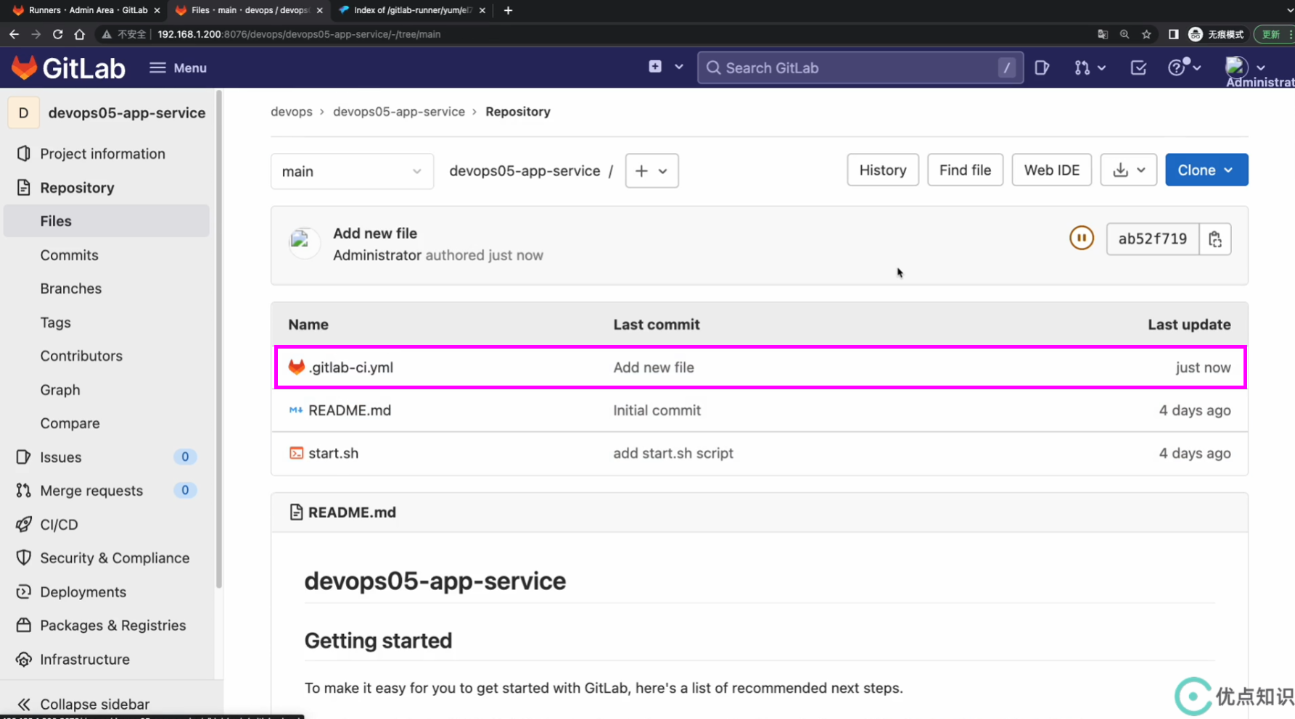Go to Commits page
This screenshot has height=719, width=1295.
(69, 255)
